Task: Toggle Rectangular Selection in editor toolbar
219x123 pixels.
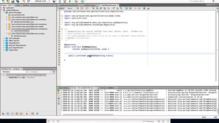Action: 108,8
